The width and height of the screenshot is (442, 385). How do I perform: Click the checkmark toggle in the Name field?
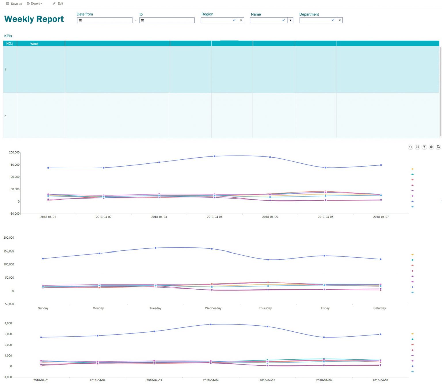click(283, 20)
